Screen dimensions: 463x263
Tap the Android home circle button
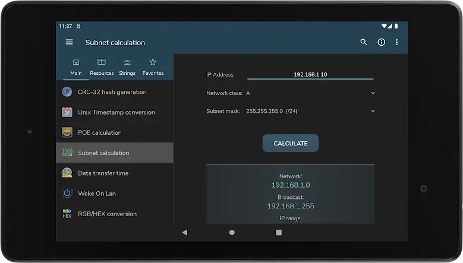pyautogui.click(x=232, y=232)
